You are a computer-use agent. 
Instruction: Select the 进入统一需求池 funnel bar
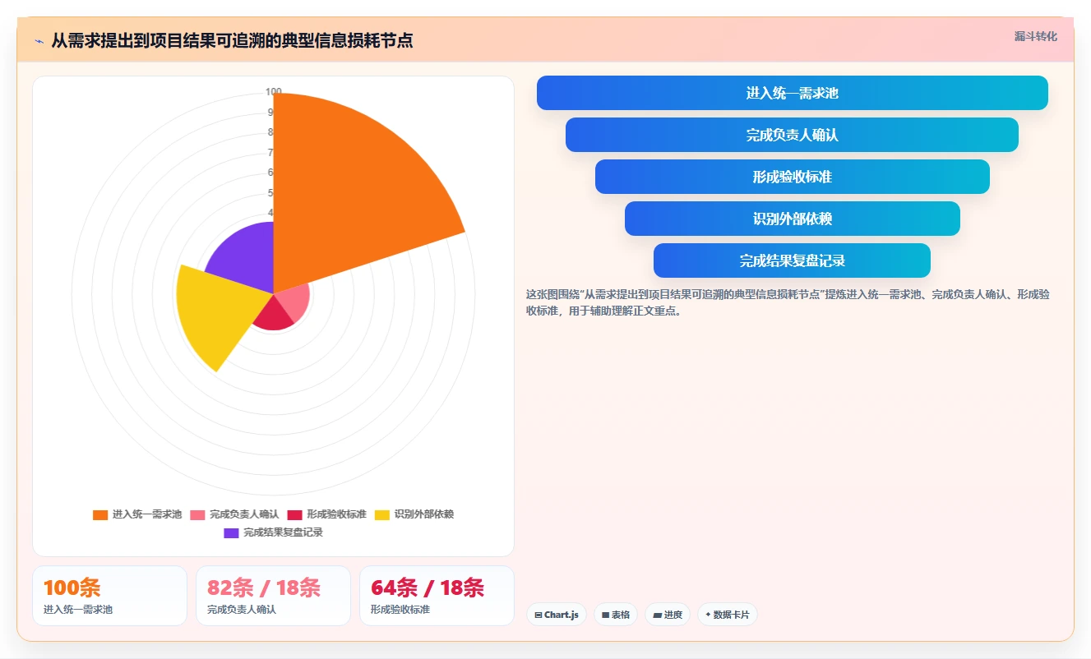(x=793, y=93)
